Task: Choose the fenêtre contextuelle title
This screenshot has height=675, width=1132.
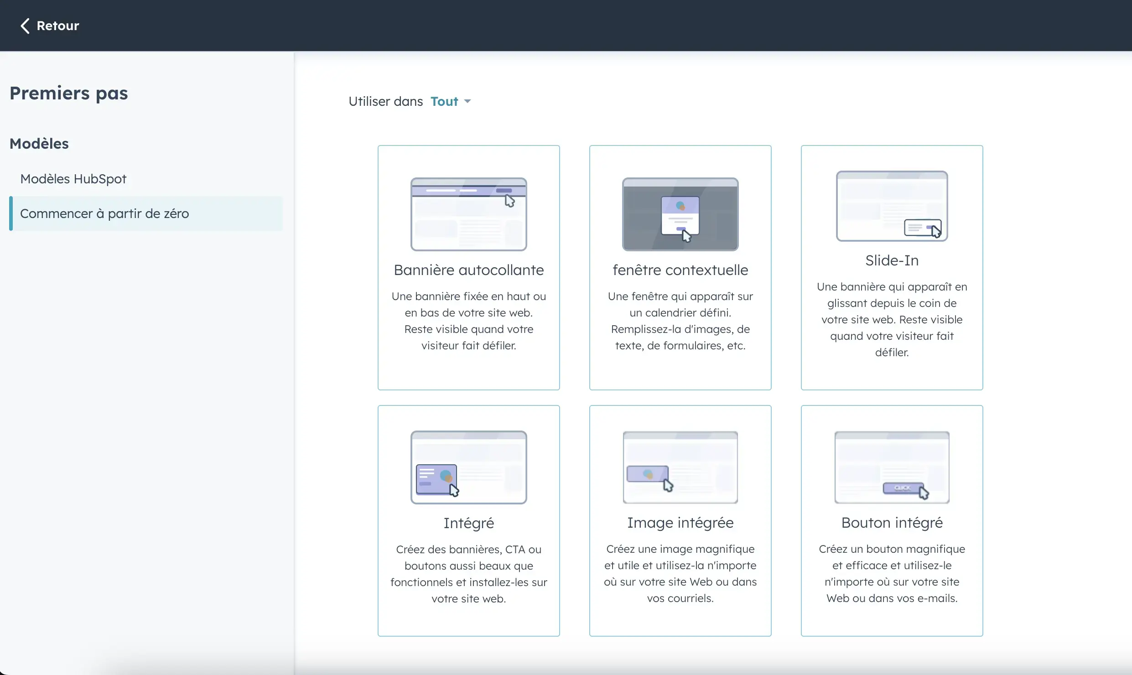Action: (680, 270)
